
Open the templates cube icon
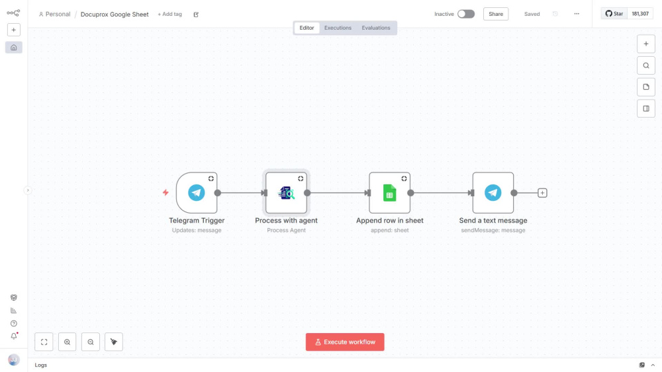tap(13, 297)
